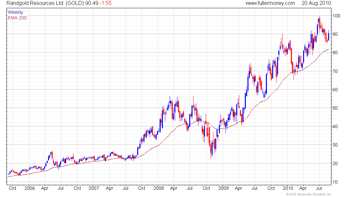Click the 'Apr' label right after 2008
Viewport: 362px width, 197px height.
point(174,188)
